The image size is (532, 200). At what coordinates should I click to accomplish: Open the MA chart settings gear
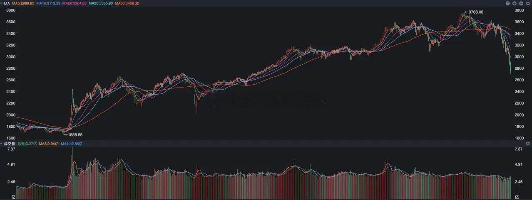[528, 3]
